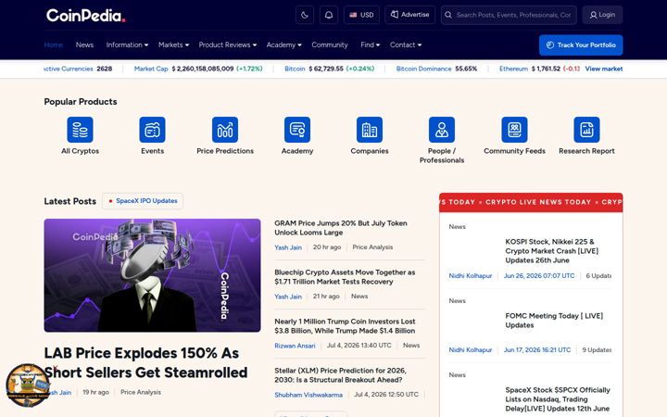Viewport: 667px width, 417px height.
Task: Click the search magnifier icon
Action: pos(448,15)
